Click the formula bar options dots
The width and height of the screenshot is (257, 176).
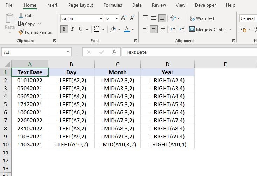click(x=77, y=52)
